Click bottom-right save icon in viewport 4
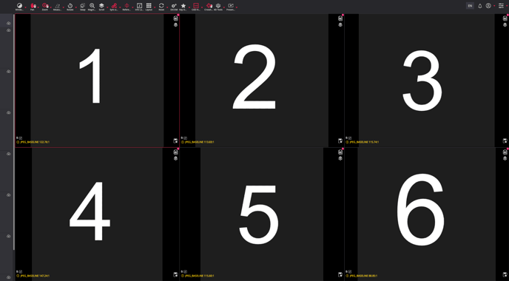The width and height of the screenshot is (509, 281). 175,274
